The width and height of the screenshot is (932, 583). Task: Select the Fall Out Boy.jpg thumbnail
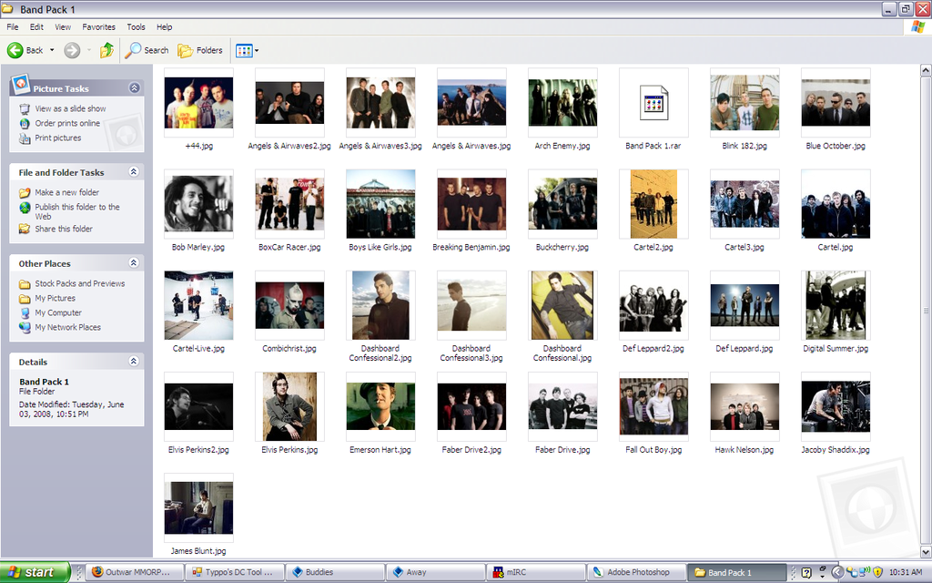(653, 407)
